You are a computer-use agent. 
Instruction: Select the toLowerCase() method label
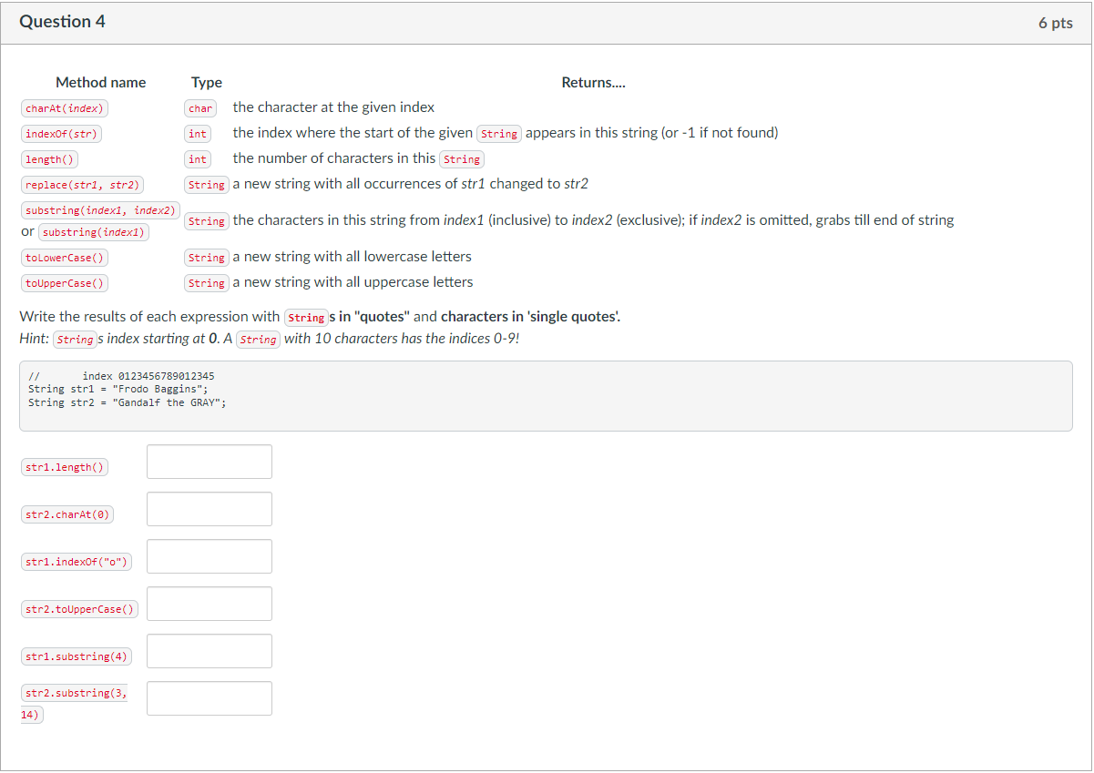(x=64, y=257)
